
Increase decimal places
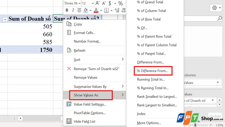(117, 10)
